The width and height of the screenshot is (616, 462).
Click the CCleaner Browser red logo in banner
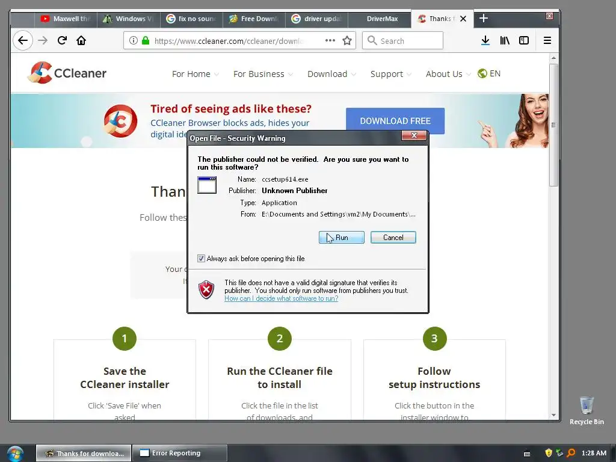click(x=120, y=120)
